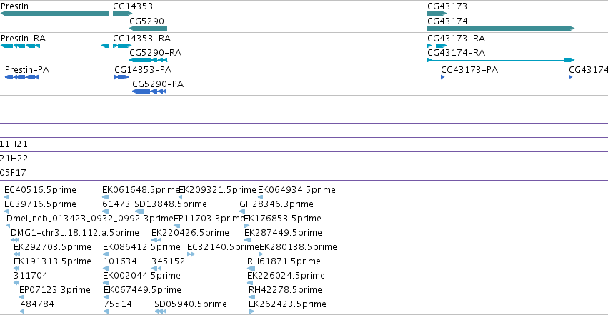This screenshot has height=315, width=608.
Task: Select the Prestin gene bar
Action: click(55, 14)
